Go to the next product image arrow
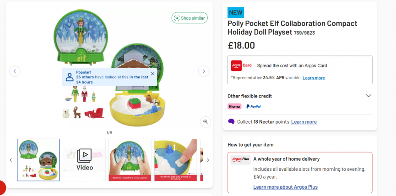Screen dimensions: 396x196 pyautogui.click(x=204, y=71)
